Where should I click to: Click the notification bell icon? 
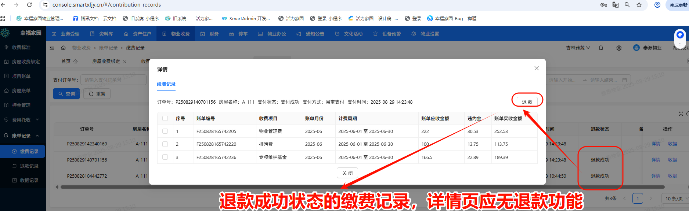click(x=601, y=48)
